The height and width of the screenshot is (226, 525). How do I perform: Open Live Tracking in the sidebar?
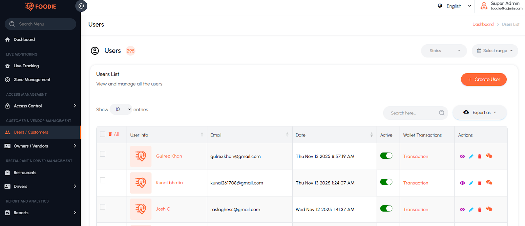26,66
